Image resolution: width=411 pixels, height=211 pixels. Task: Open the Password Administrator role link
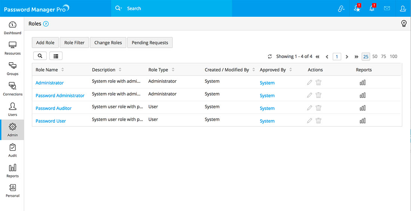pyautogui.click(x=60, y=95)
